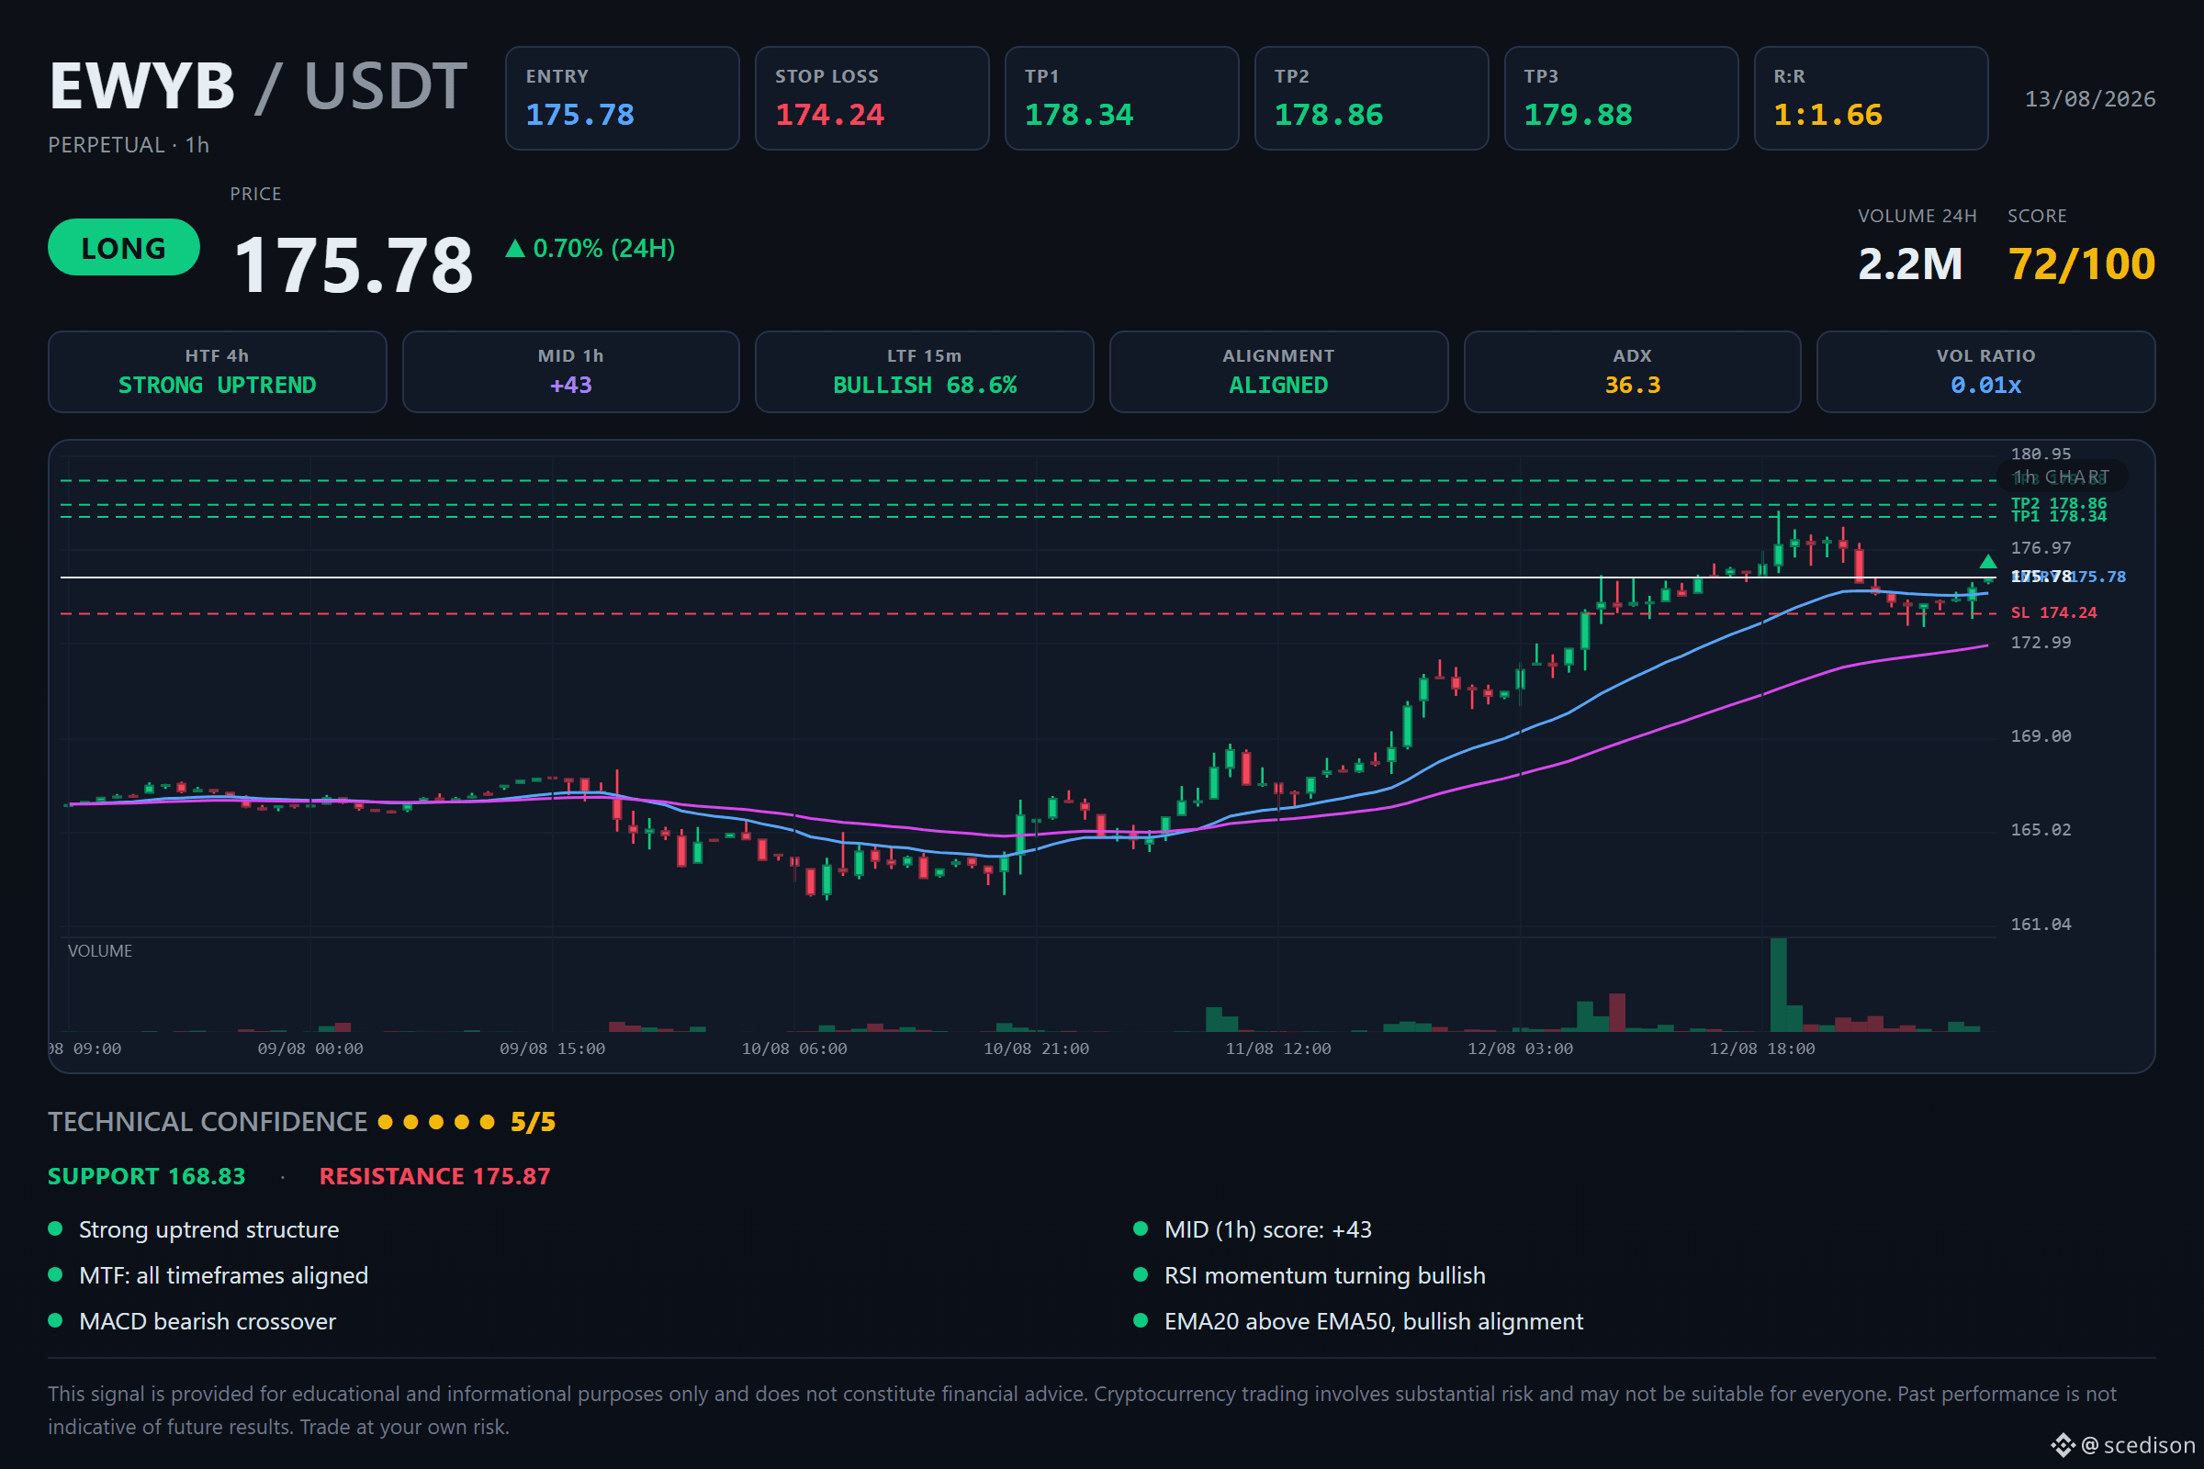This screenshot has height=1469, width=2204.
Task: Select the STOP LOSS 174.24 card
Action: [871, 98]
